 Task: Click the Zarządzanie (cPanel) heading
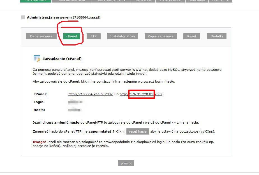(x=62, y=59)
